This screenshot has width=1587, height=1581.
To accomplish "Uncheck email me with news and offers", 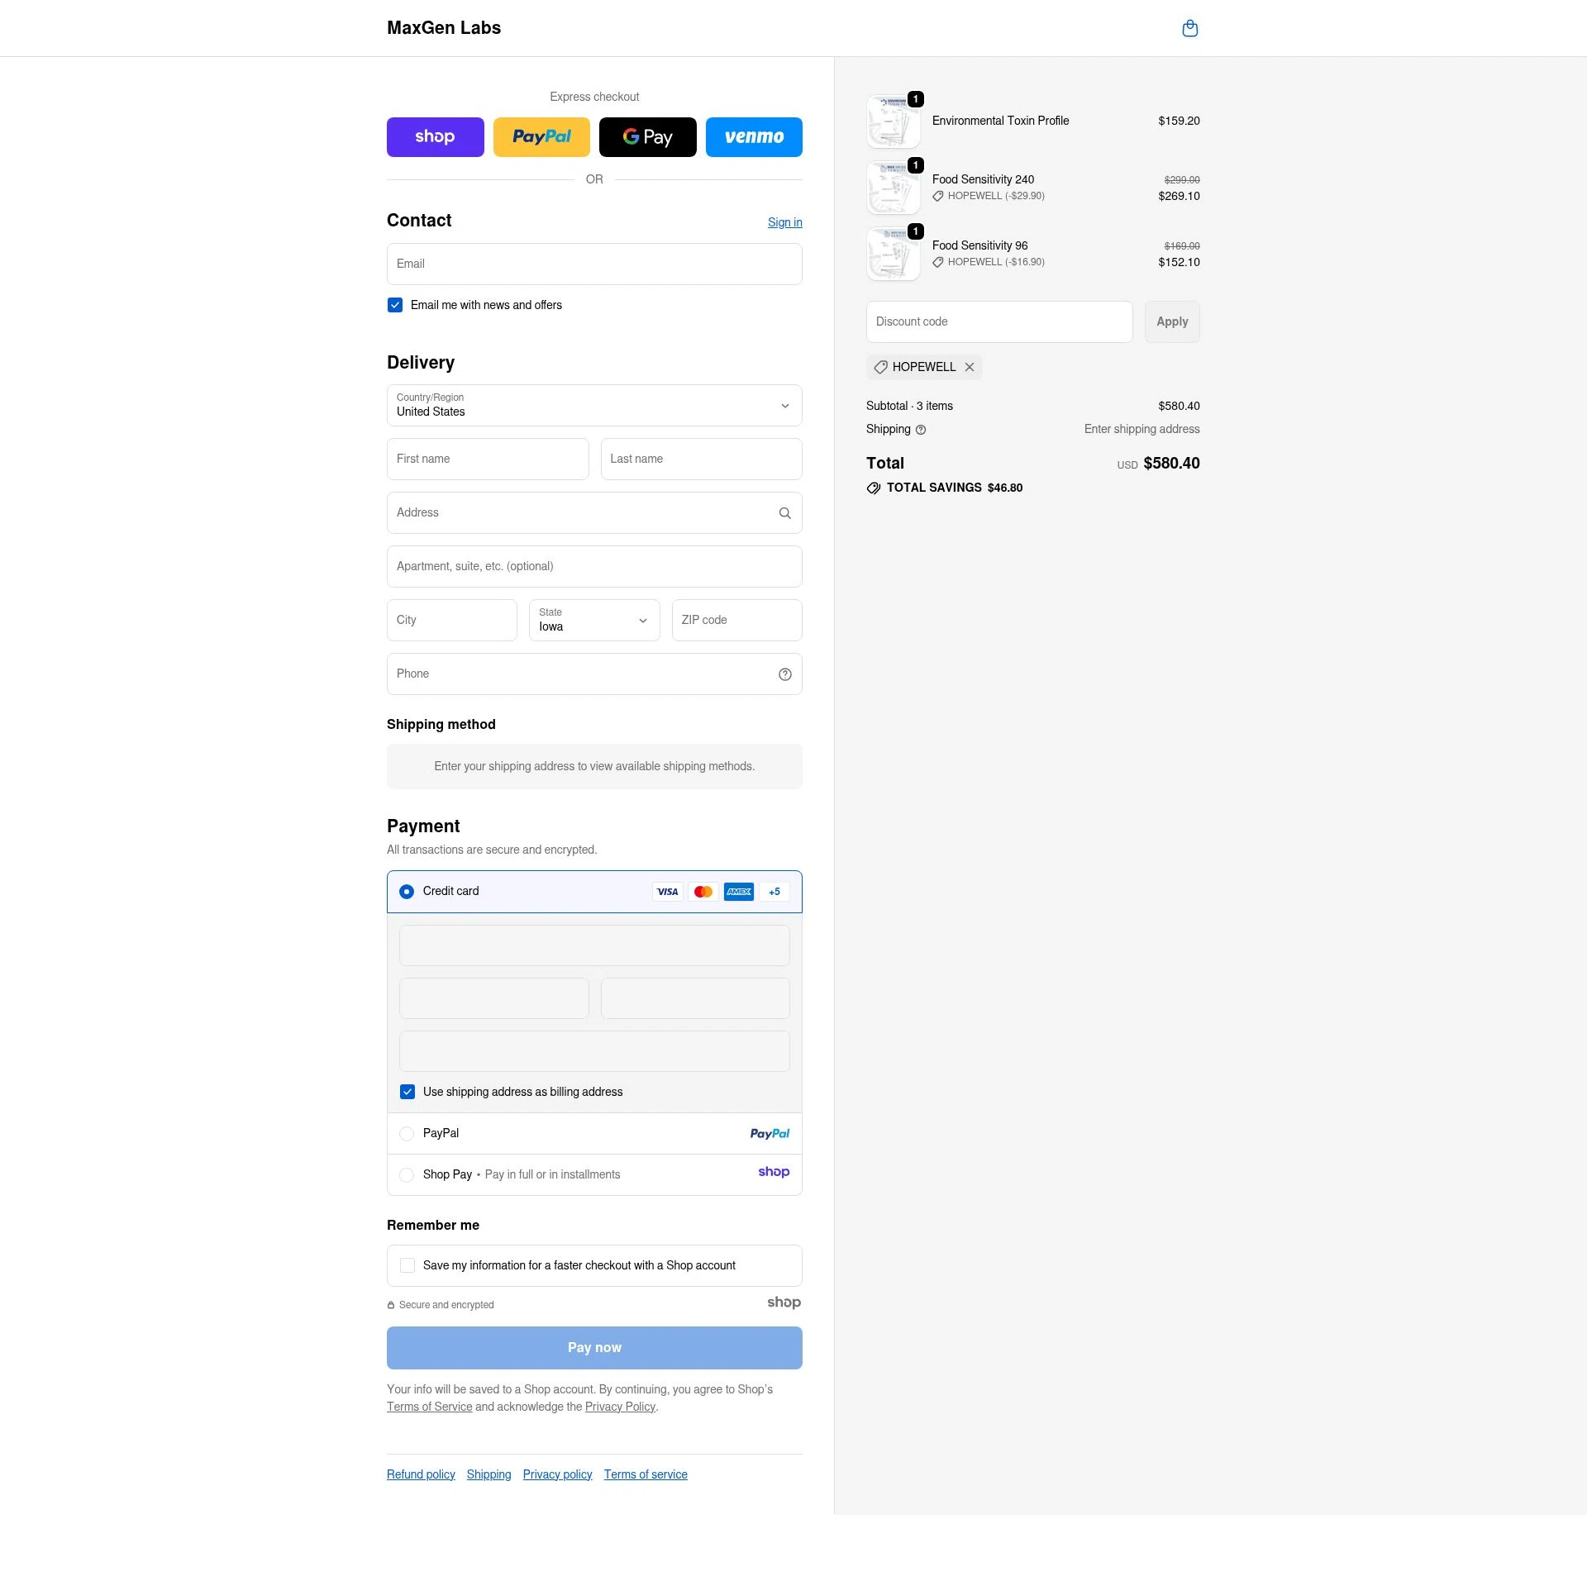I will pos(394,304).
